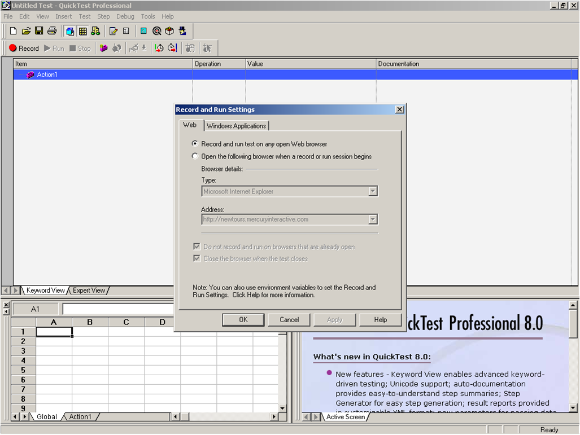Click the Stop toolbar button
The image size is (580, 435).
coord(80,49)
